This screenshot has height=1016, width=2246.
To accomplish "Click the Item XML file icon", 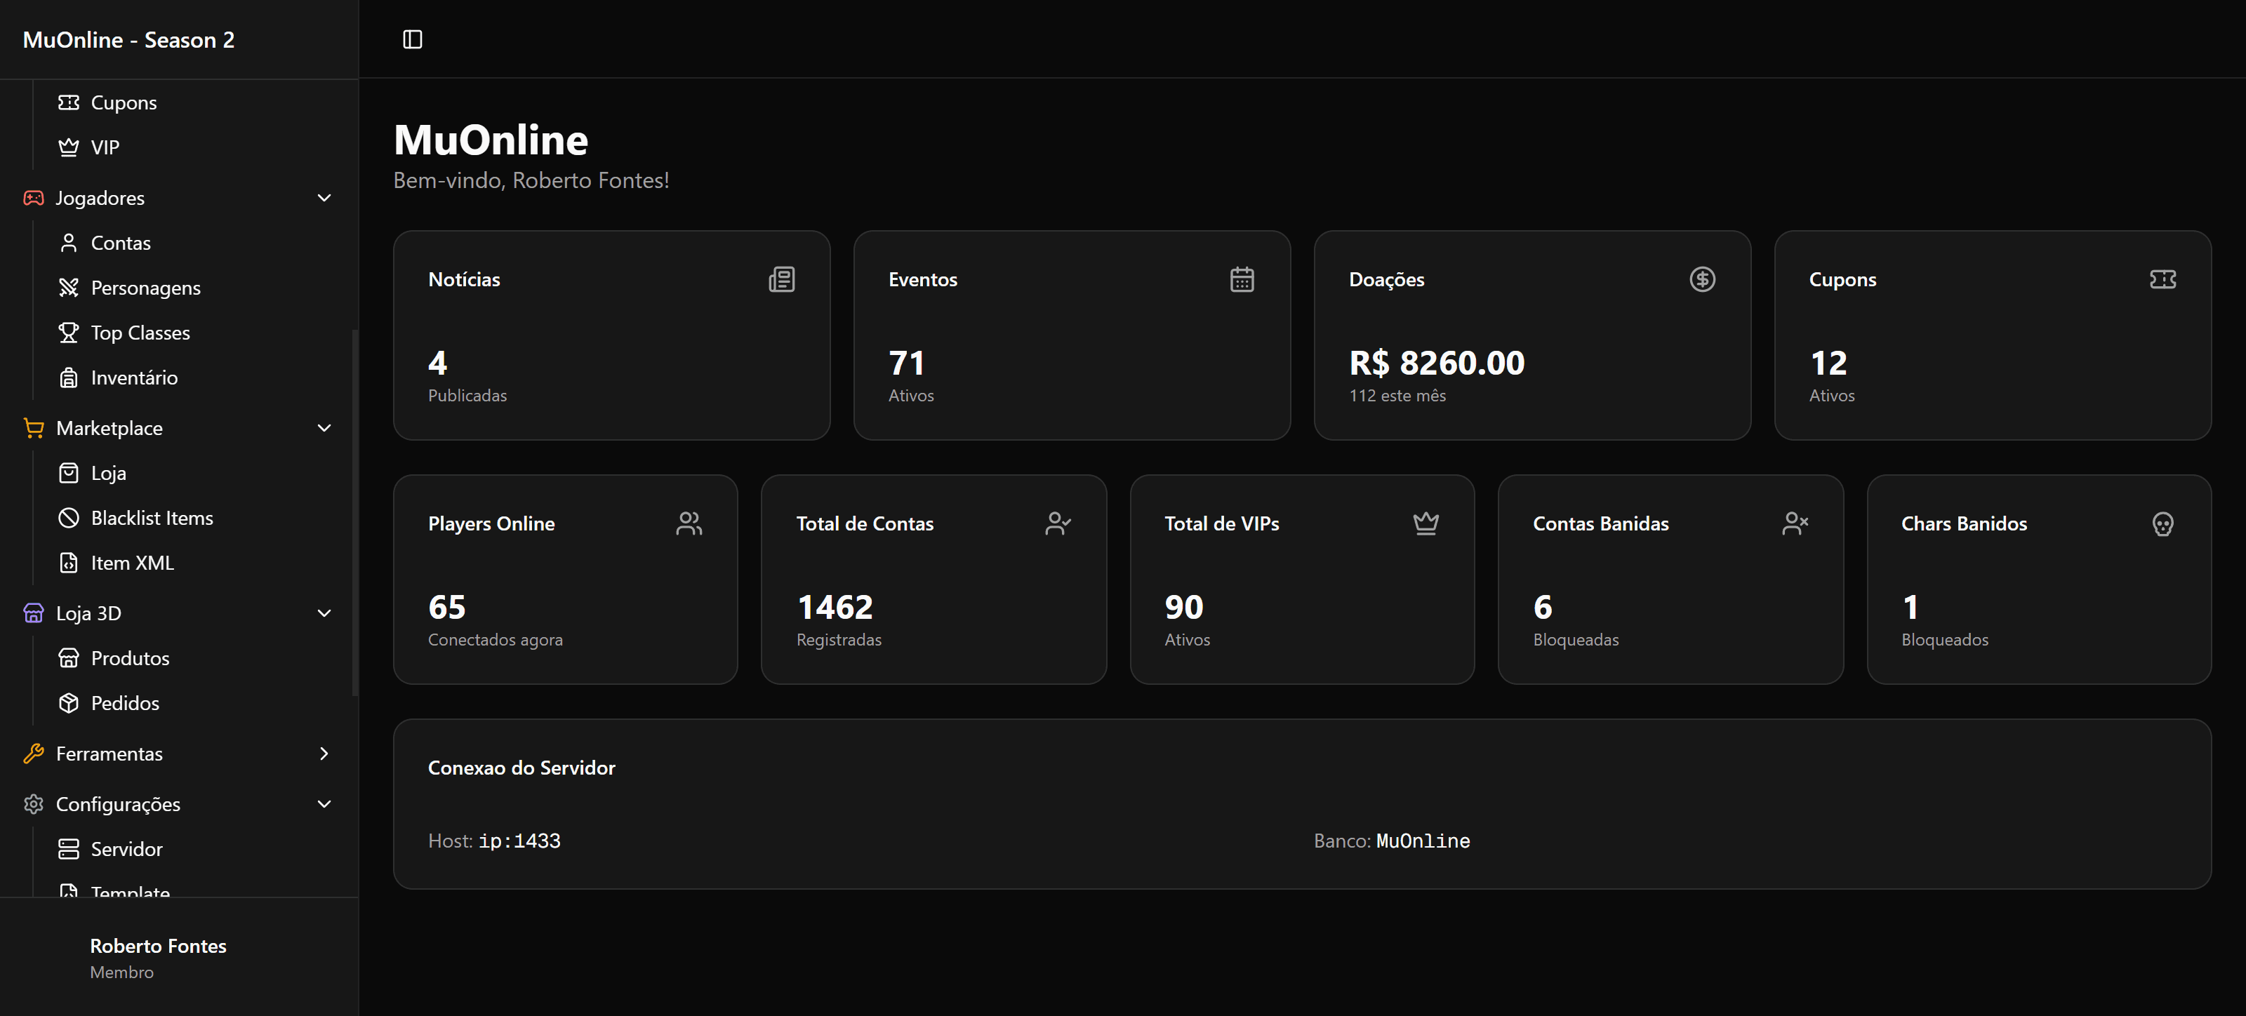I will coord(68,563).
